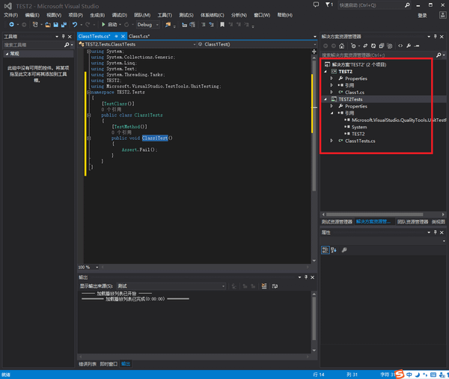Clear all output with the clear icon
This screenshot has height=379, width=449.
pyautogui.click(x=264, y=286)
